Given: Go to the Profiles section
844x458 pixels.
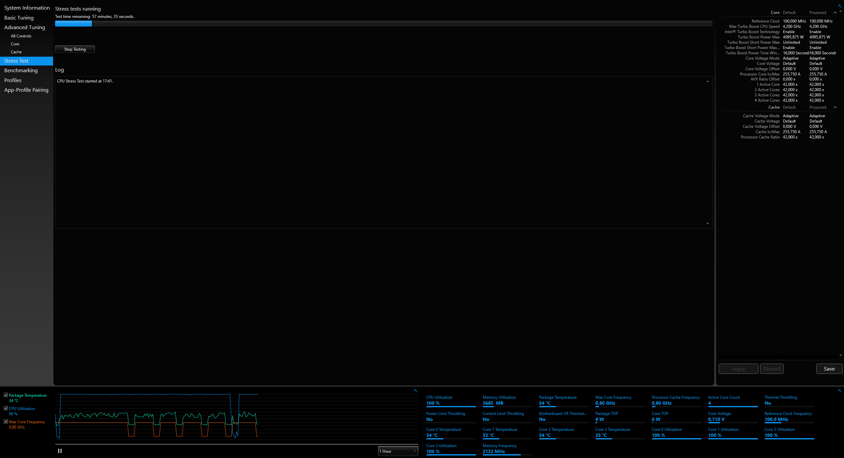Looking at the screenshot, I should 13,80.
